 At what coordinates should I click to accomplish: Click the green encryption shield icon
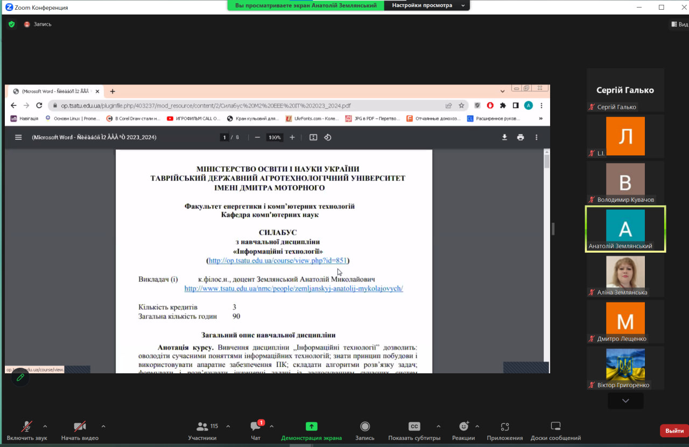[11, 24]
